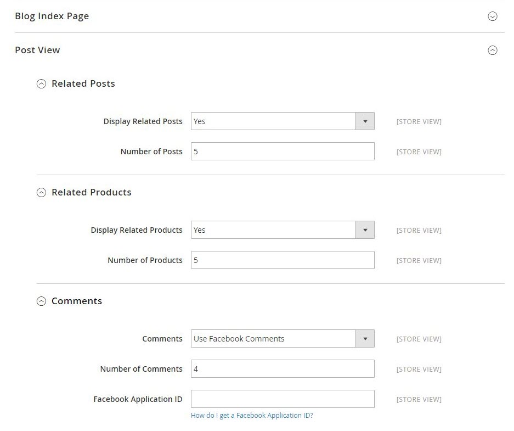Click the Display Related Posts field label
The width and height of the screenshot is (514, 431).
(x=143, y=121)
